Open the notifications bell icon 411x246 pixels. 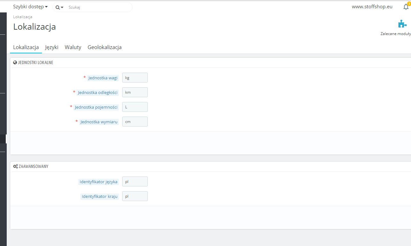406,7
